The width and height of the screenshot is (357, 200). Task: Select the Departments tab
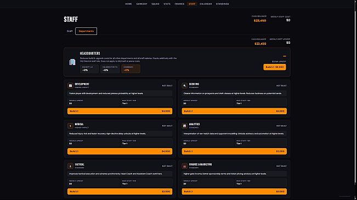[x=86, y=31]
